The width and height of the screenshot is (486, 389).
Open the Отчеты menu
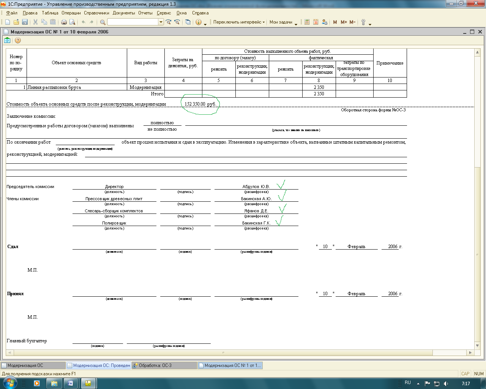click(x=145, y=13)
